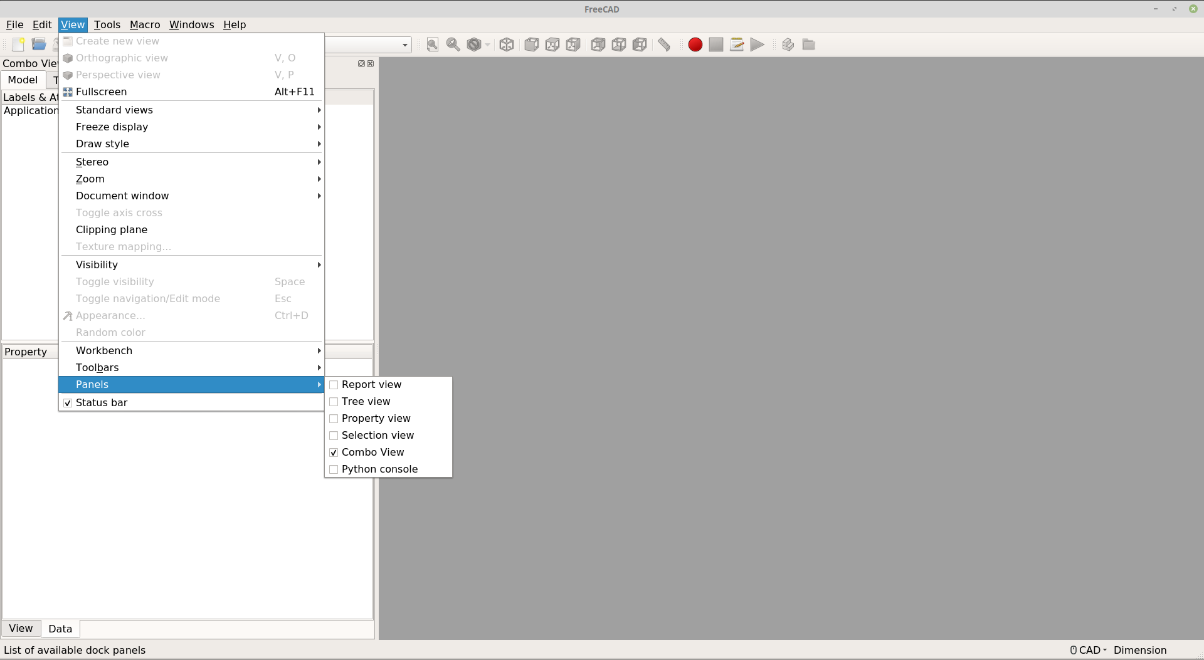Click the Fit all zoom icon
The width and height of the screenshot is (1204, 660).
point(433,45)
